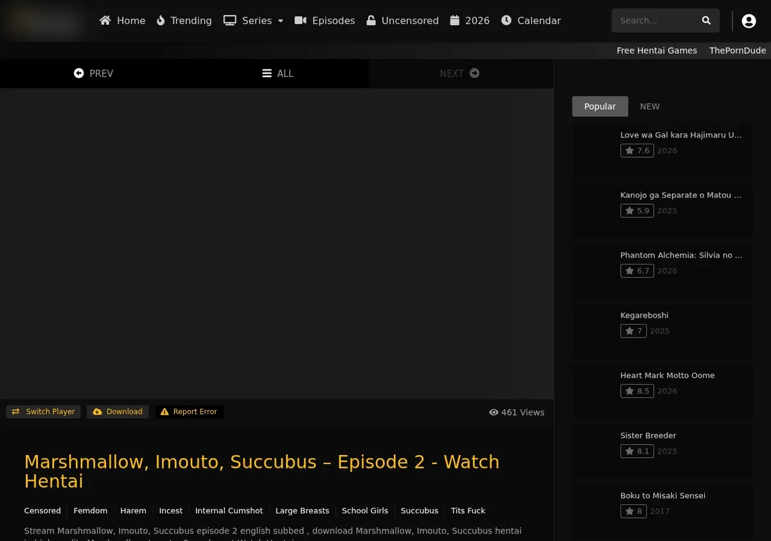Click the star rating badge showing 8.1
This screenshot has width=771, height=541.
[x=637, y=451]
